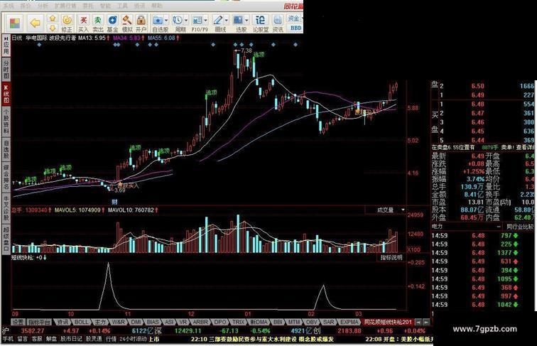Viewport: 537px width, 346px height.
Task: Select the 同花顺短线快枪 indicator tab
Action: 387,322
